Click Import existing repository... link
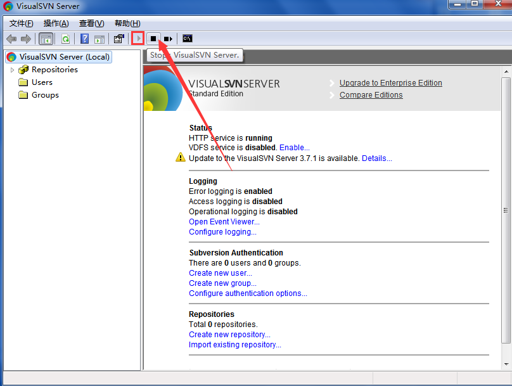Viewport: 512px width, 386px height. coord(235,345)
